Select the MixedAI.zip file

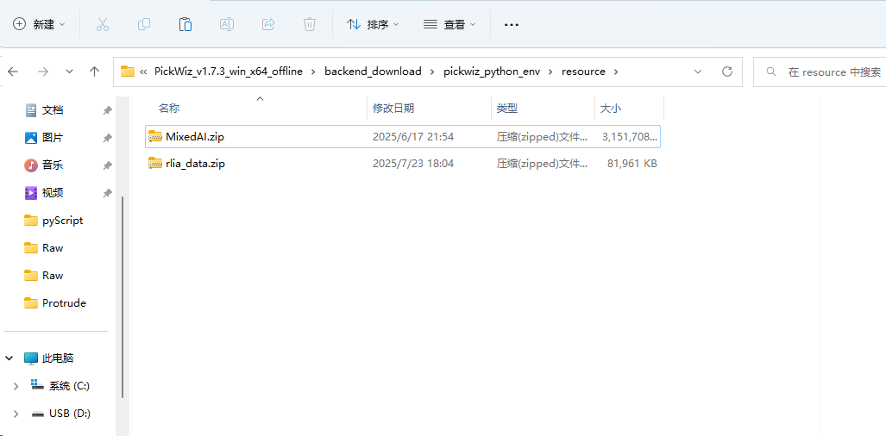pos(195,136)
